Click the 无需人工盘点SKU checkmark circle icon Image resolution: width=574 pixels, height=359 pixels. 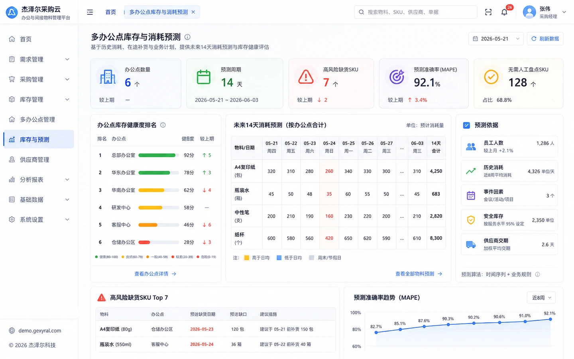point(491,77)
